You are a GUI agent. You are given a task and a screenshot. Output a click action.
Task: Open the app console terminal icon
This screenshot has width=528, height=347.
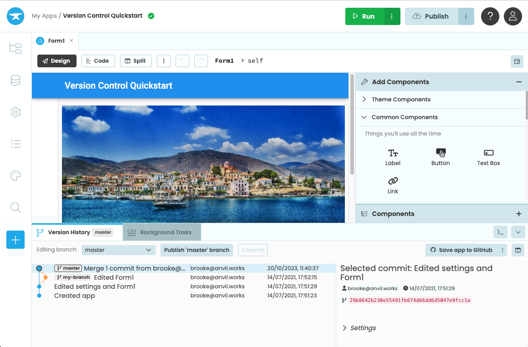coord(500,232)
